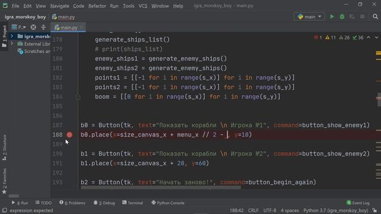The width and height of the screenshot is (381, 214).
Task: Click the 'expression expected' status message
Action: coord(32,210)
